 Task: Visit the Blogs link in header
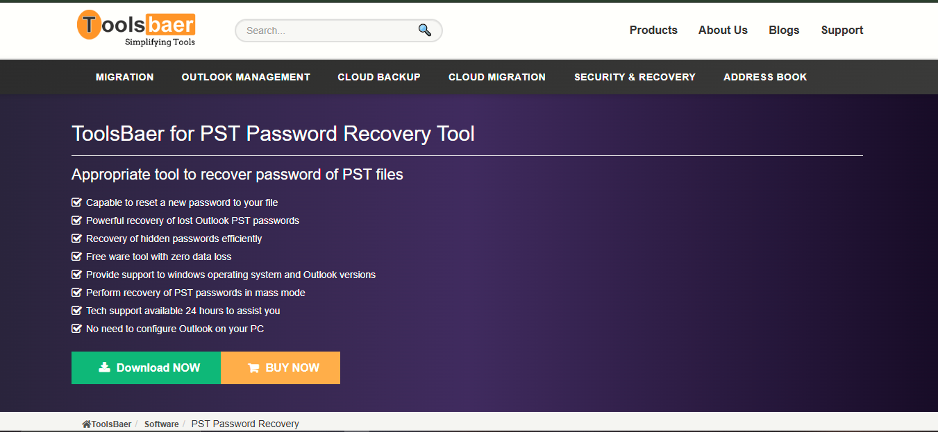click(784, 30)
